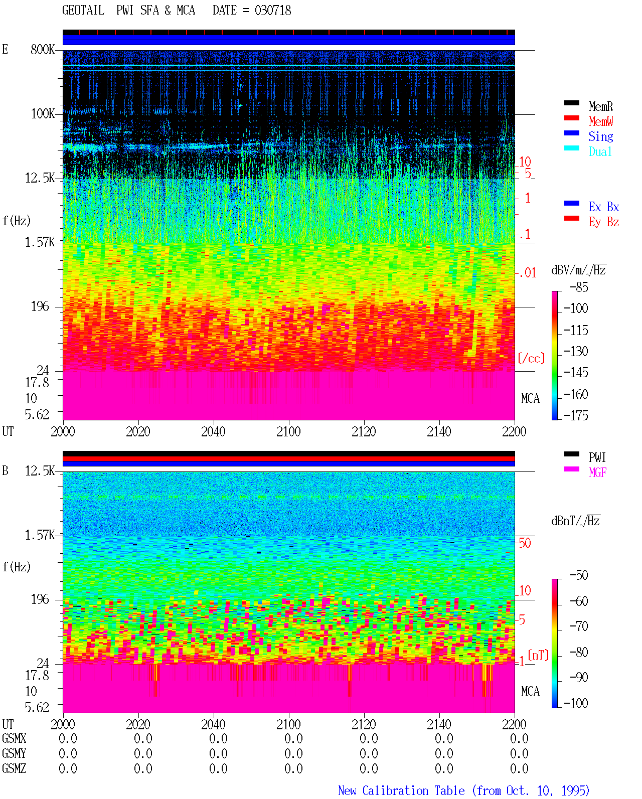Click the red Ey Bz legend swatch
Image resolution: width=642 pixels, height=799 pixels.
572,218
